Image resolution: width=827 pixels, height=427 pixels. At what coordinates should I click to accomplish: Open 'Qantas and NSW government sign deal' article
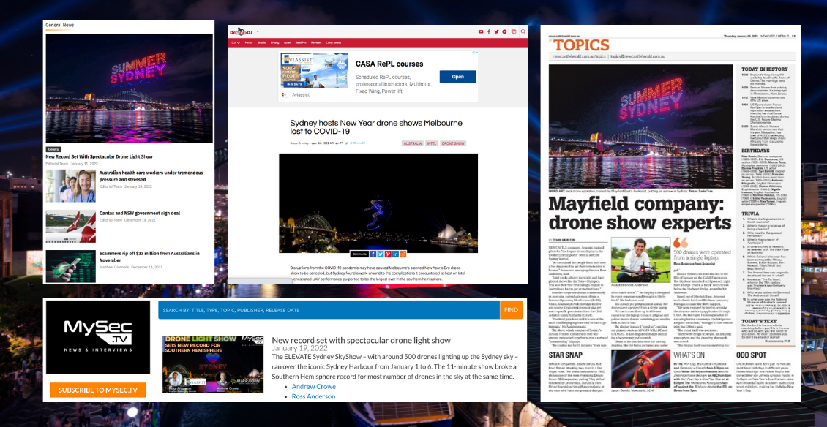(140, 213)
